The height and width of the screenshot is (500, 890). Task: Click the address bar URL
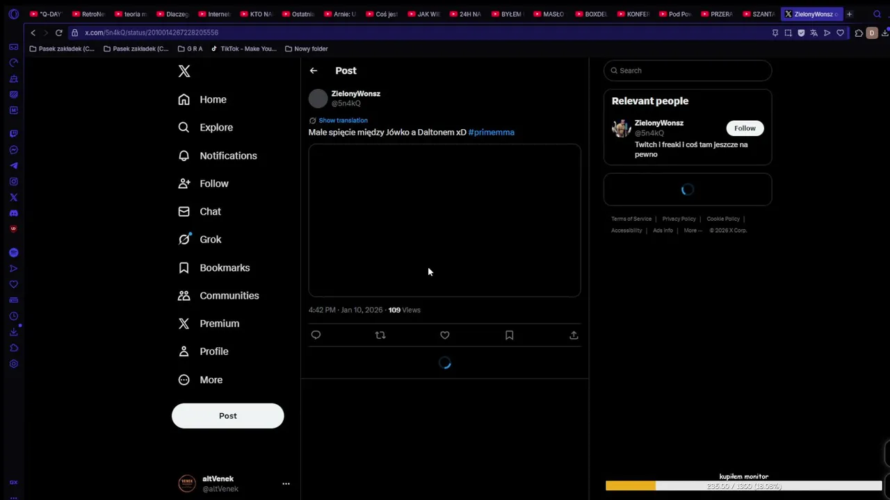point(152,33)
